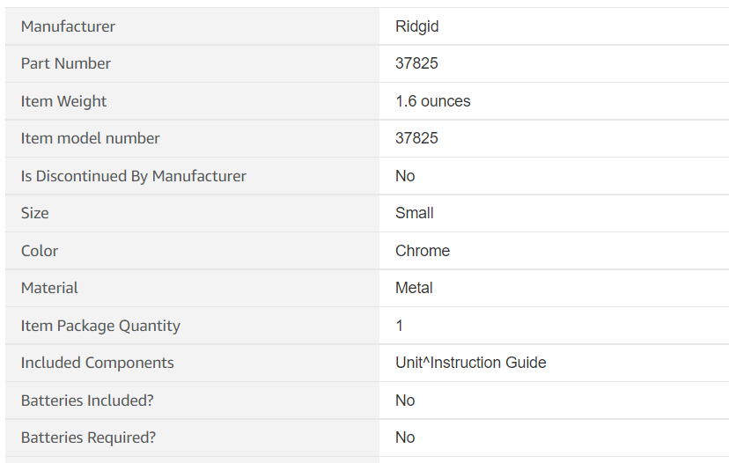Select the Unit^Instruction Guide value
This screenshot has height=463, width=729.
470,363
